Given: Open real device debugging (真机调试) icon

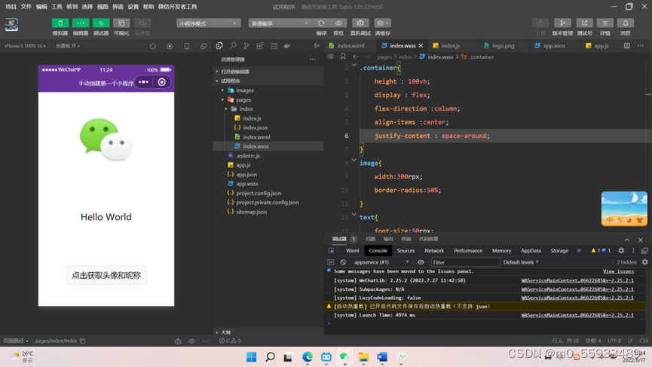Looking at the screenshot, I should (x=360, y=23).
